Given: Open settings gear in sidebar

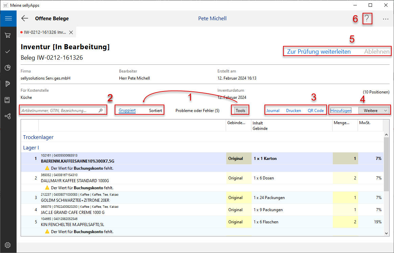Looking at the screenshot, I should (8, 245).
